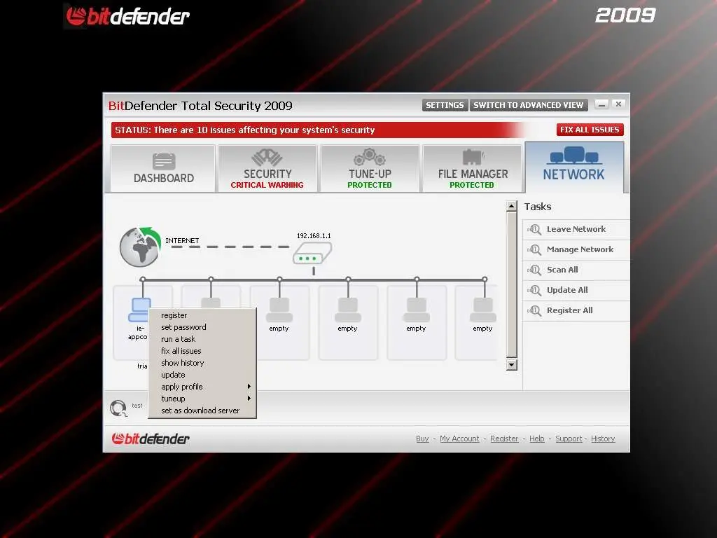The height and width of the screenshot is (538, 717).
Task: Switch to the Security tab
Action: pyautogui.click(x=267, y=169)
